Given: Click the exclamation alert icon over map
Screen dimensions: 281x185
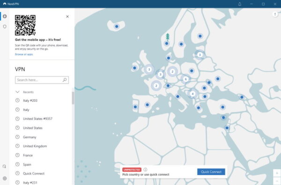Looking at the screenshot, I should [x=275, y=14].
